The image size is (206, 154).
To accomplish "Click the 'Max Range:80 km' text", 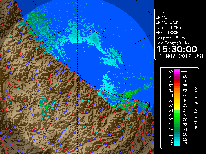I will [173, 43].
